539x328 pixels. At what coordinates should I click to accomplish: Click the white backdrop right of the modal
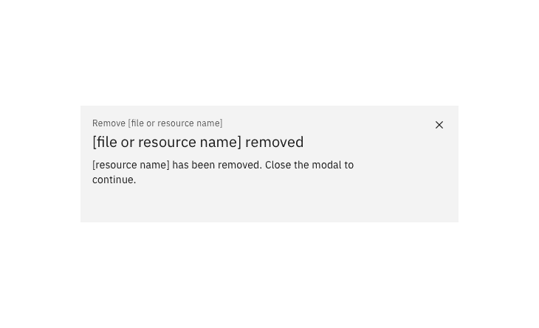tap(498, 164)
